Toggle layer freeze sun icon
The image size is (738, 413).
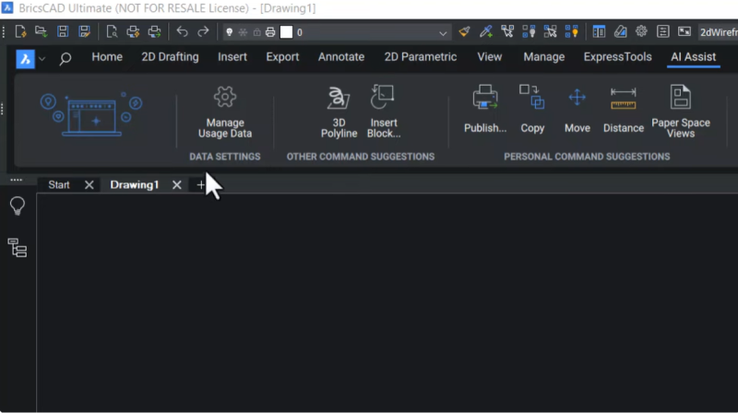point(243,32)
